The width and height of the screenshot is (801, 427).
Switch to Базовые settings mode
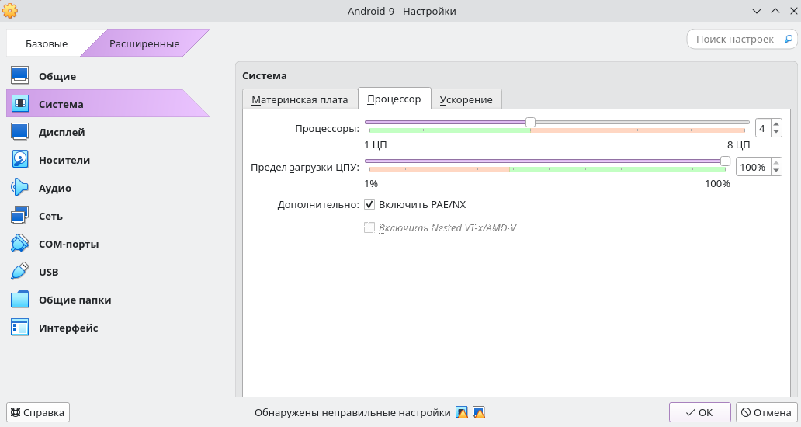click(x=47, y=44)
